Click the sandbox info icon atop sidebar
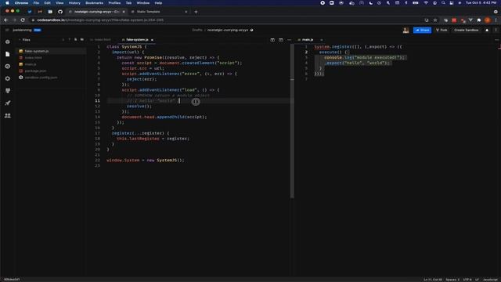The width and height of the screenshot is (501, 282). tap(7, 42)
